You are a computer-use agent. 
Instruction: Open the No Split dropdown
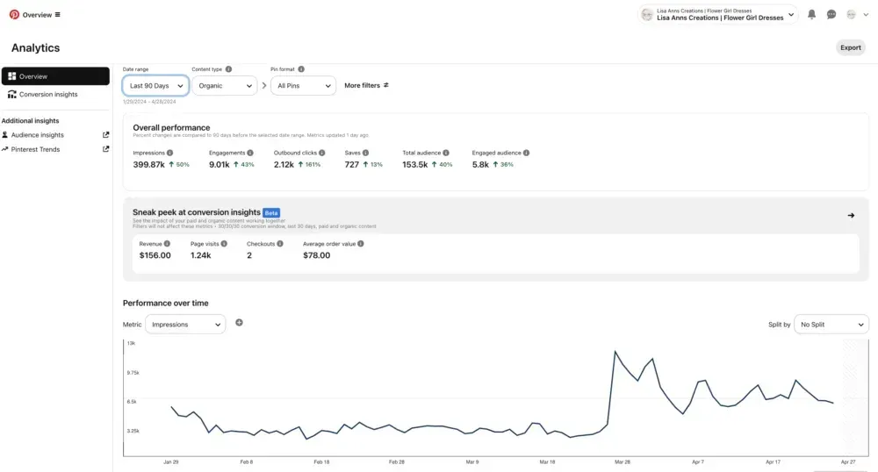pyautogui.click(x=831, y=325)
